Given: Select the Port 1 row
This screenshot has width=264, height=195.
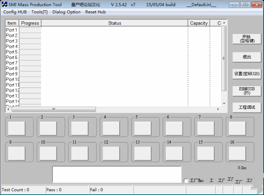Looking at the screenshot, I should 114,30.
